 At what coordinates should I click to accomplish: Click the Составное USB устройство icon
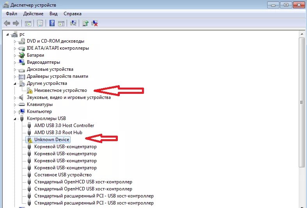coord(29,175)
